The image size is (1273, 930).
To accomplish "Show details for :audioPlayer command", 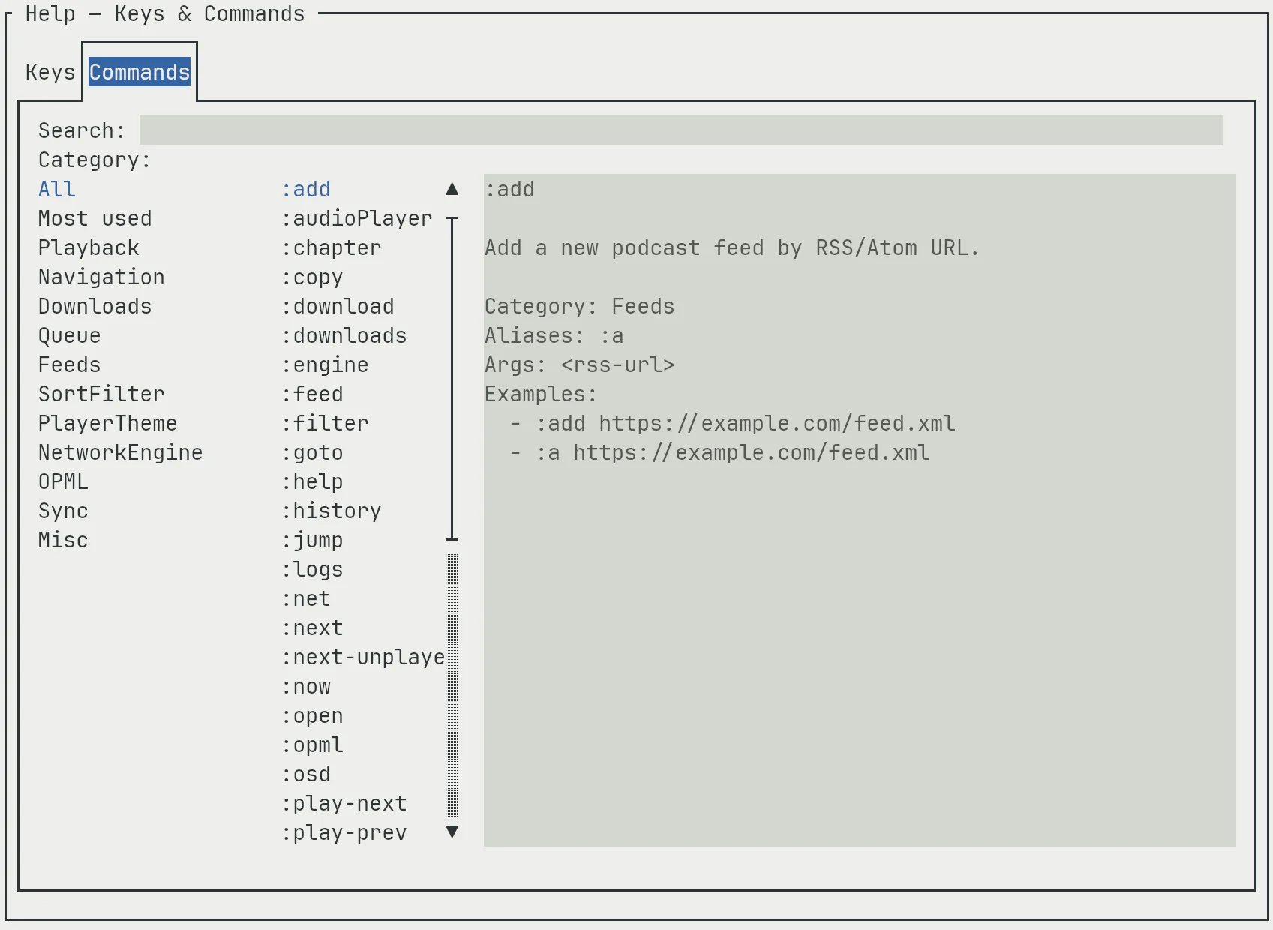I will 357,218.
